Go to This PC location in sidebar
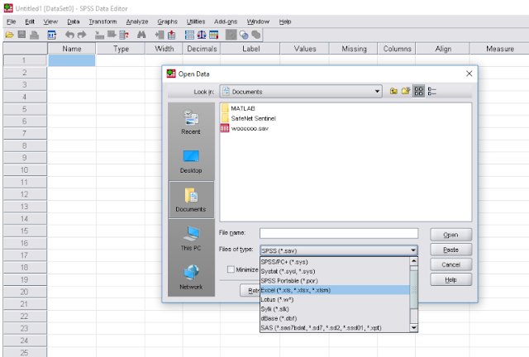Image resolution: width=529 pixels, height=357 pixels. 191,239
